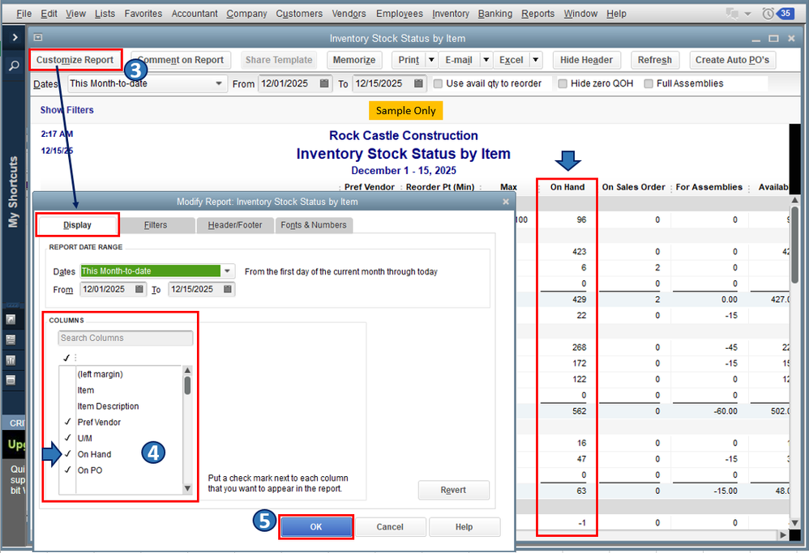Open the Reports menu
Viewport: 809px width, 553px height.
click(x=537, y=14)
